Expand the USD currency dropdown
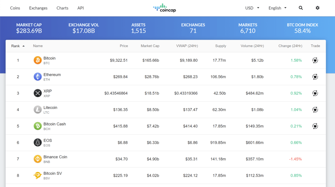The width and height of the screenshot is (335, 187). [252, 8]
